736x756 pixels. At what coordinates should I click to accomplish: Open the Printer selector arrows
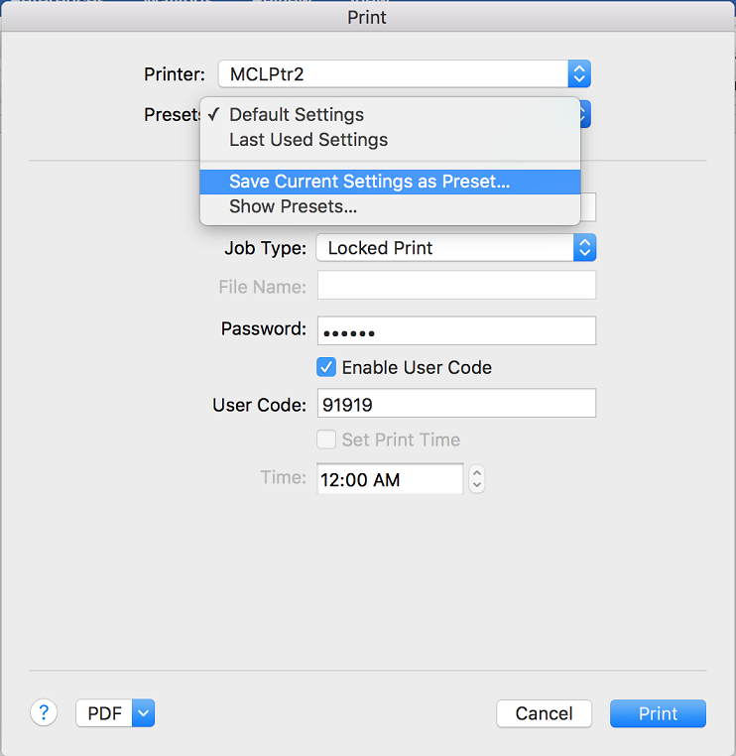pos(579,73)
